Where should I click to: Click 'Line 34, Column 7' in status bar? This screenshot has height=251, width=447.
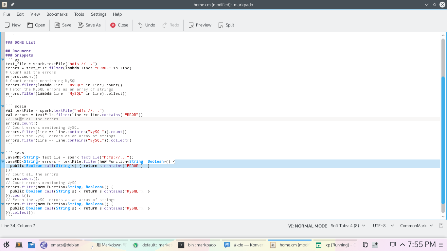[18, 226]
